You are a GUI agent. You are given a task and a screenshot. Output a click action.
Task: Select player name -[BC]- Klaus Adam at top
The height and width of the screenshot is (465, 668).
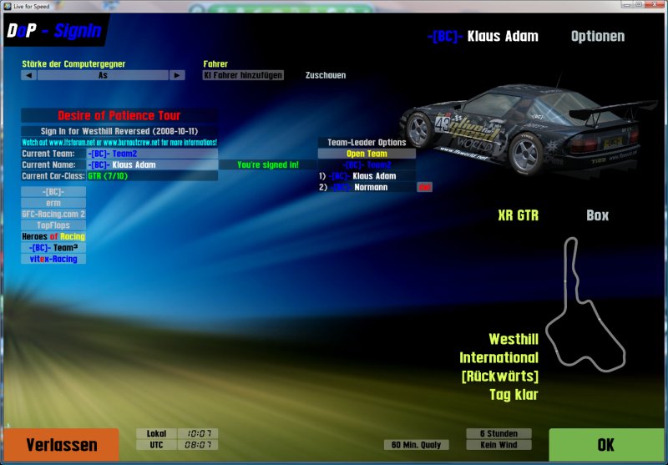click(x=483, y=36)
